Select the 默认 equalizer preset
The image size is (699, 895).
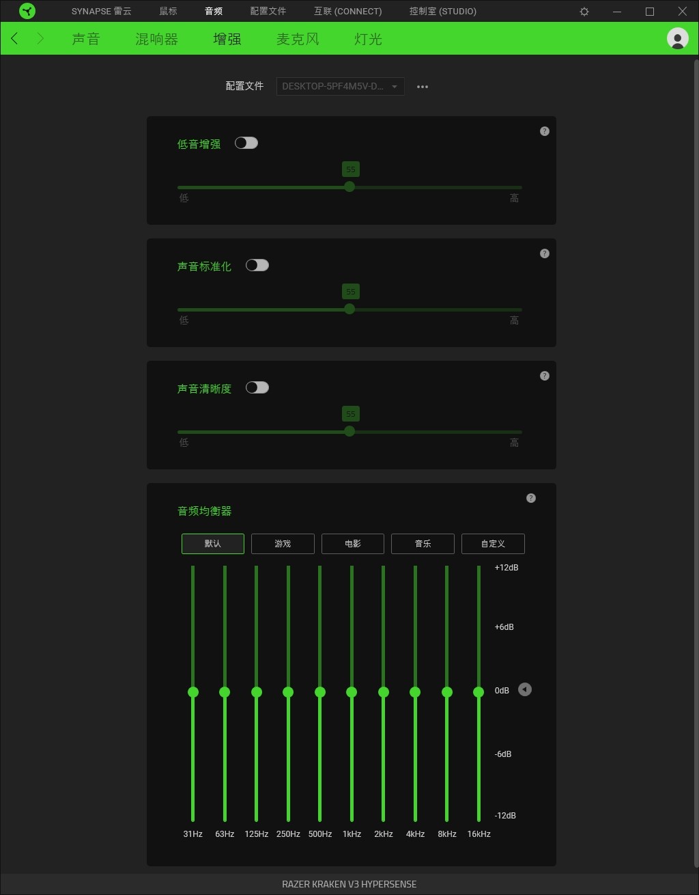pos(213,544)
